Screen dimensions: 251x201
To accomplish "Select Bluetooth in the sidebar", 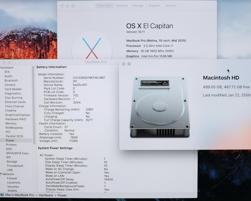I will (11, 80).
